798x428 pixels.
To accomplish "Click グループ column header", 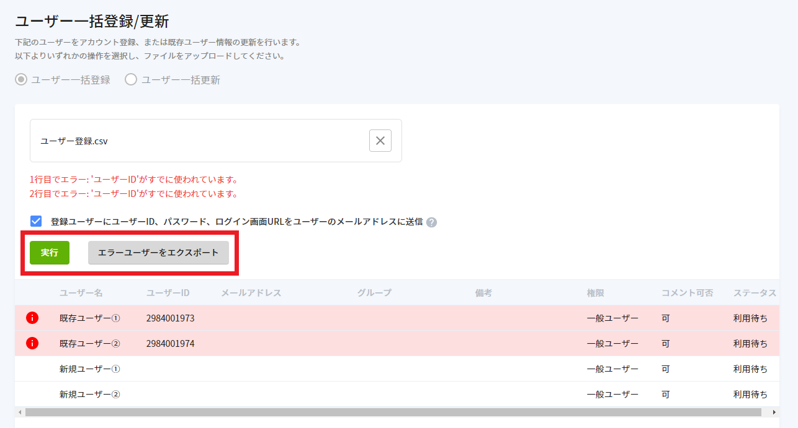I will pyautogui.click(x=375, y=293).
